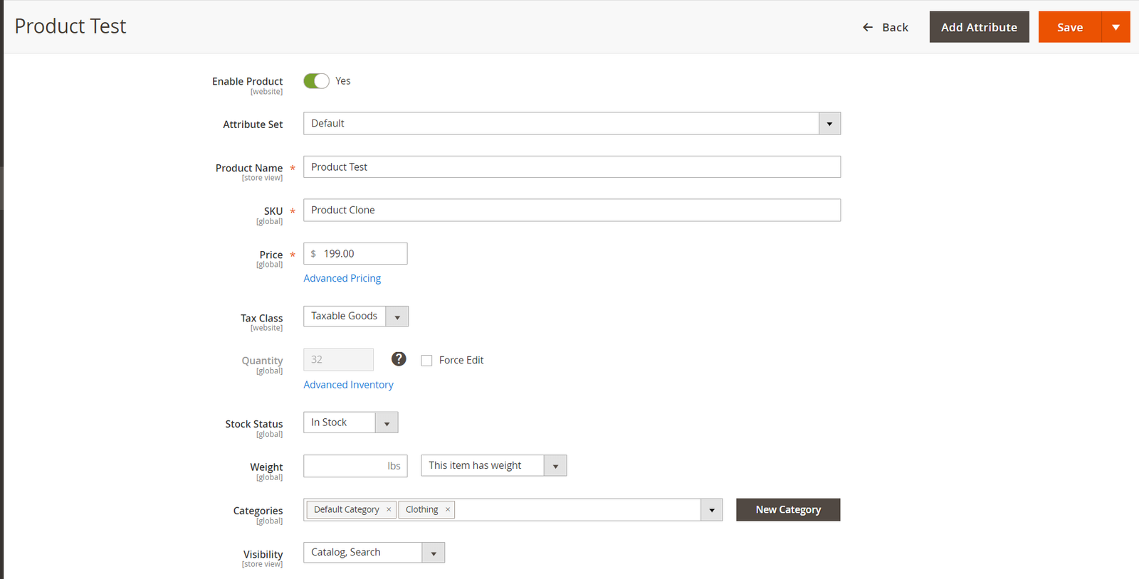Click the Price input field
This screenshot has height=579, width=1139.
pos(355,254)
